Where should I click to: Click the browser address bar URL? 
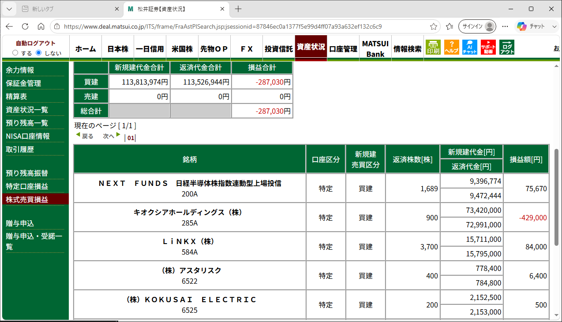223,26
